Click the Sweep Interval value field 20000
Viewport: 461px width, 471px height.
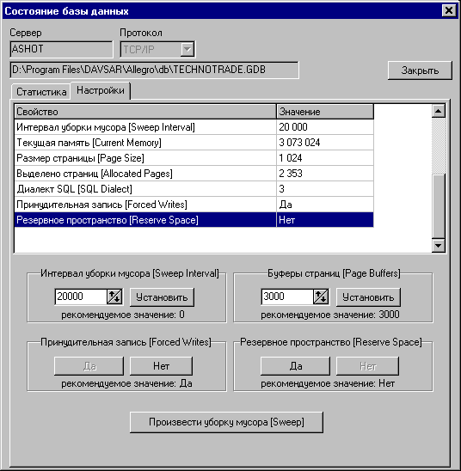click(81, 297)
